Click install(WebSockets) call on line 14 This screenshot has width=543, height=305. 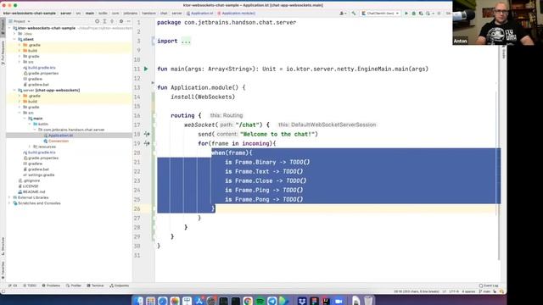coord(203,97)
